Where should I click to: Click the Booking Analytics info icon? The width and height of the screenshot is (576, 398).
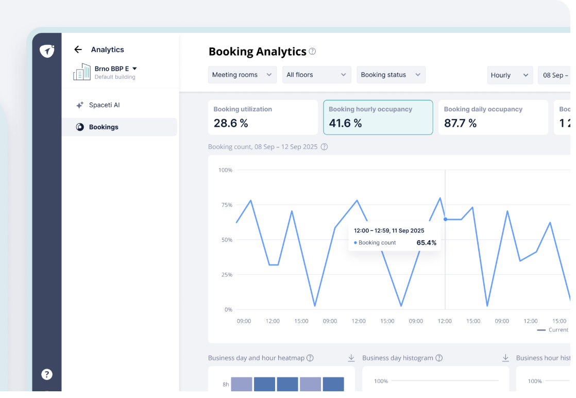[x=312, y=52]
